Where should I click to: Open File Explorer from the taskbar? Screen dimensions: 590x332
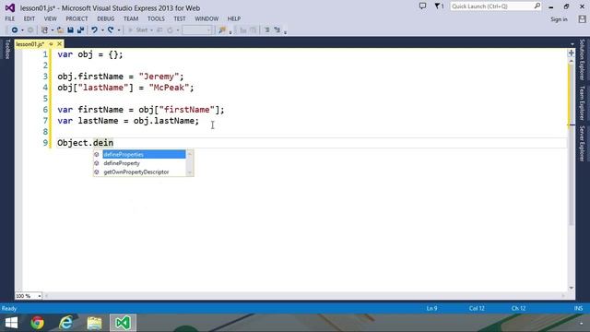[x=94, y=323]
